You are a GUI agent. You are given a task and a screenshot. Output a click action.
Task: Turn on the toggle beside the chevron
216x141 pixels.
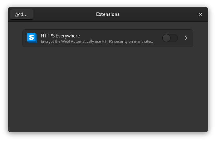(x=170, y=38)
